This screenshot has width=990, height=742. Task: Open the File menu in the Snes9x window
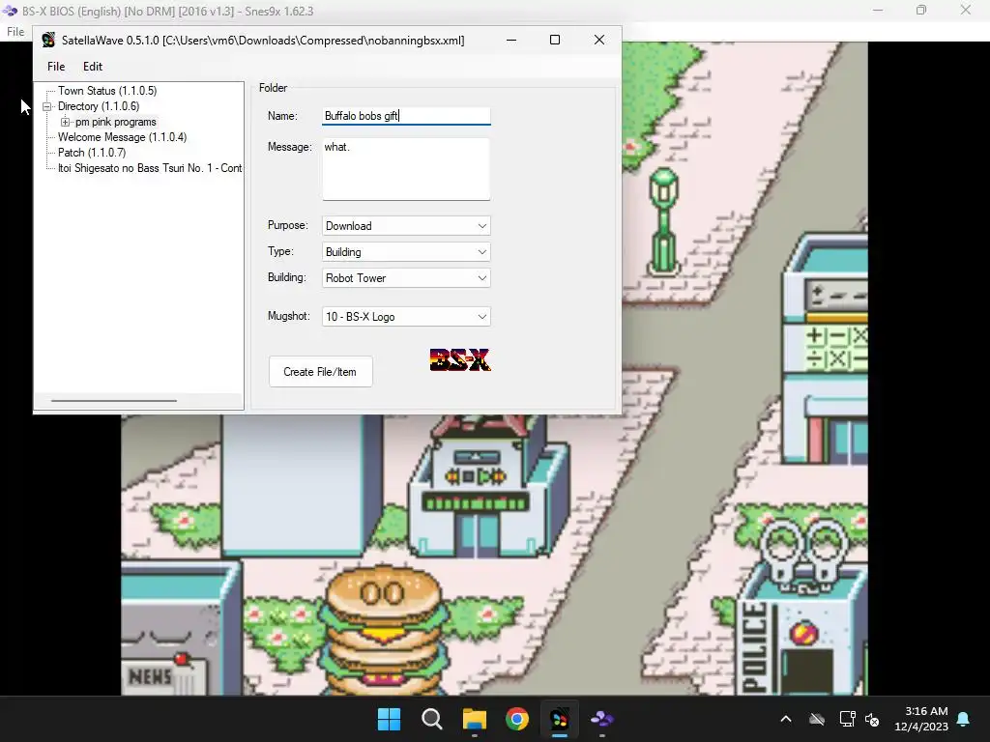(15, 32)
